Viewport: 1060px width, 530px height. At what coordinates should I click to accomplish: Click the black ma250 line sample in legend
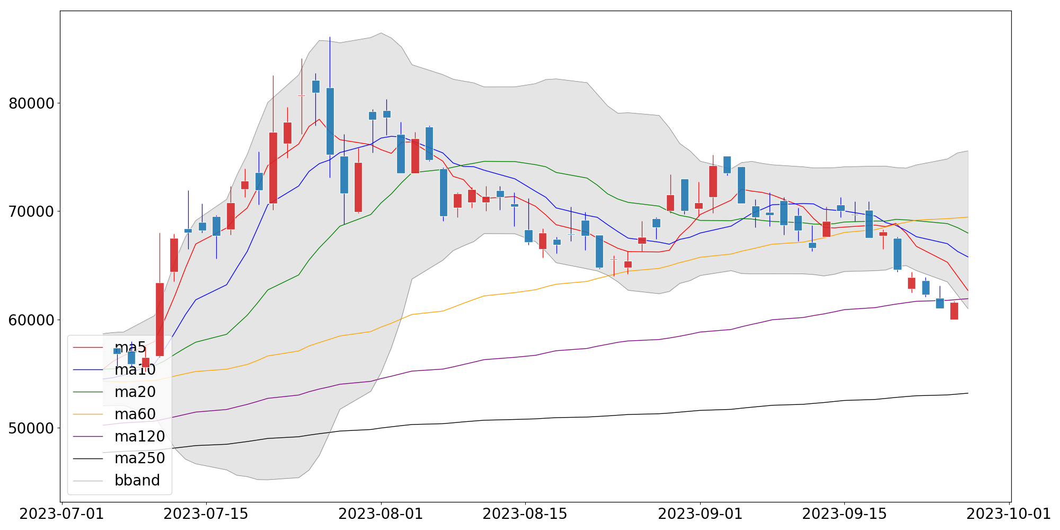88,458
